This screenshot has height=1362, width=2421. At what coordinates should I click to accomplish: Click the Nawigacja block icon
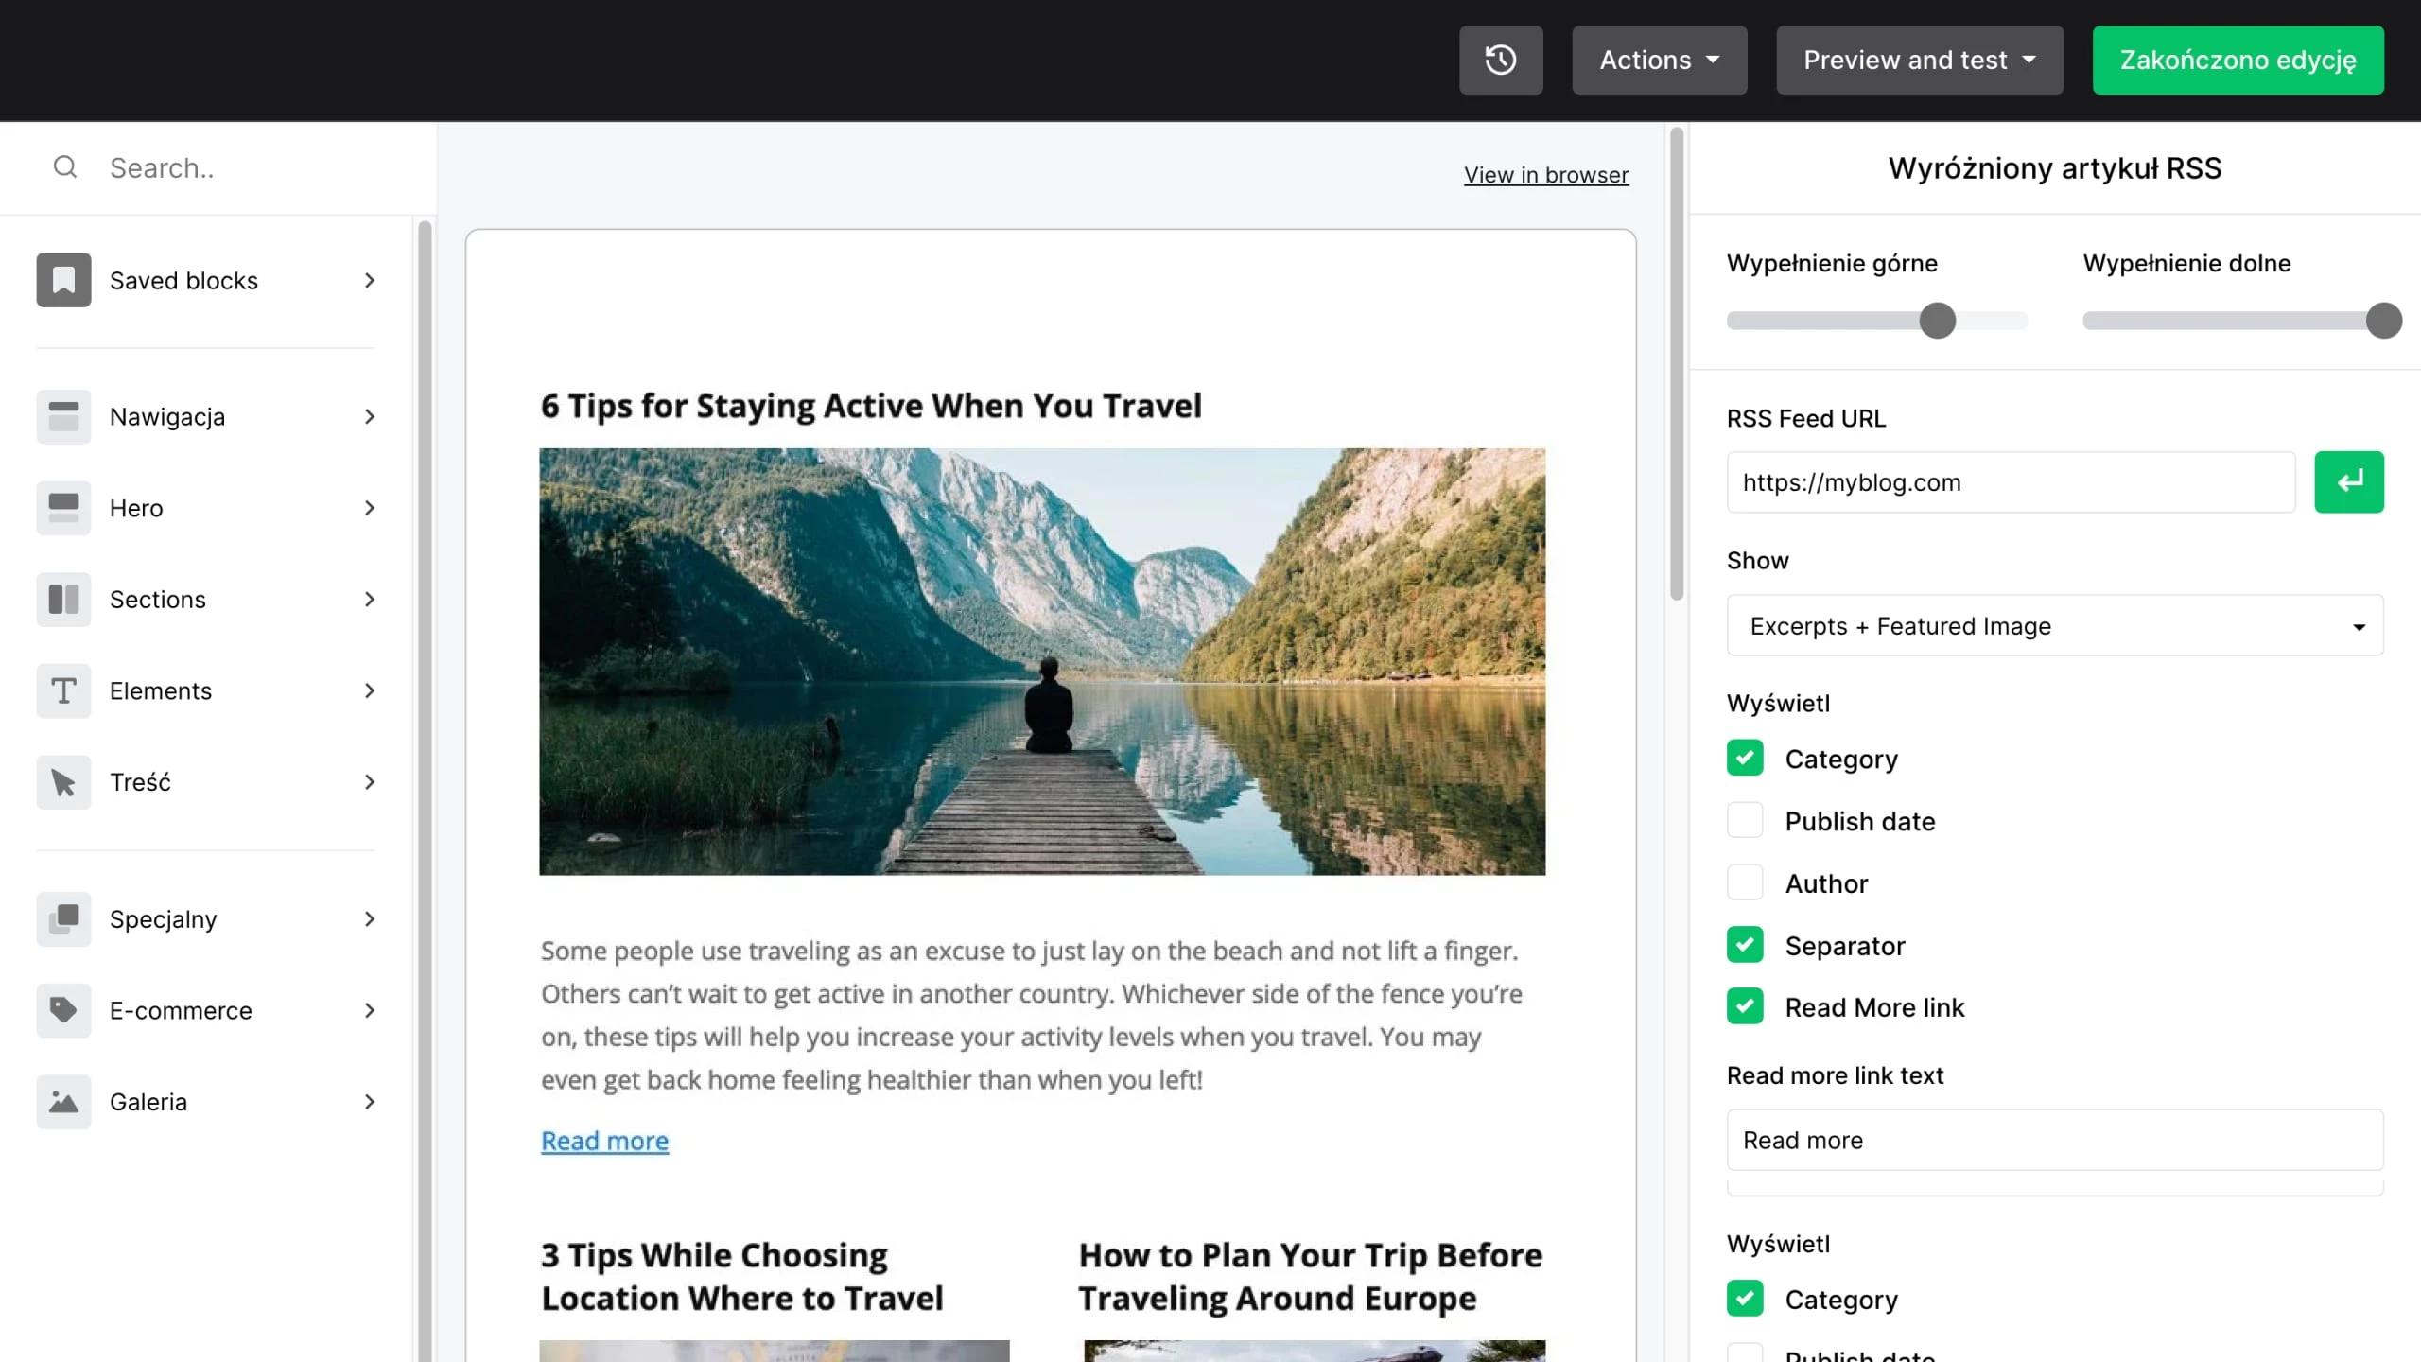[x=63, y=417]
